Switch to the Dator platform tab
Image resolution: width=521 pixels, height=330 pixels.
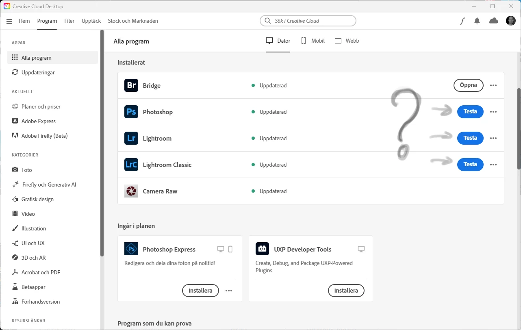[278, 41]
